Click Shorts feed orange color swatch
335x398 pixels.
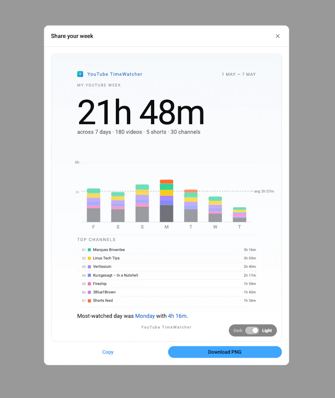tap(89, 301)
